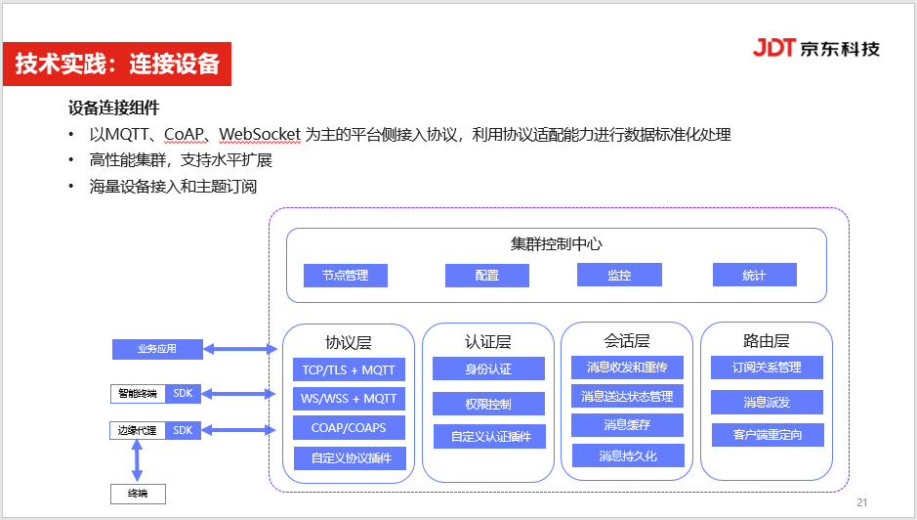The image size is (917, 520).
Task: Click the bullet 高性能集群，支持水平扩展
Action: [x=181, y=160]
